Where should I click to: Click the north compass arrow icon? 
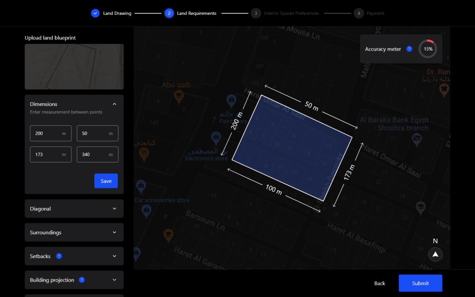tap(435, 254)
